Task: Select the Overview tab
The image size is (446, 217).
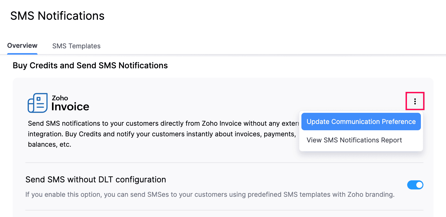Action: pos(22,46)
